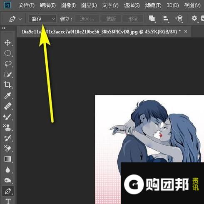
Task: Select the Eraser tool
Action: coord(7,148)
